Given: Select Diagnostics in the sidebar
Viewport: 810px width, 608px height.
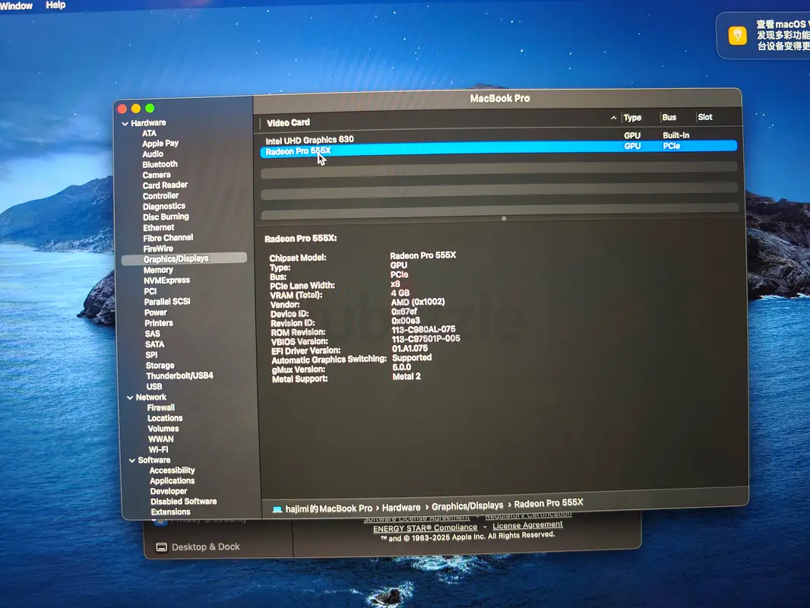Looking at the screenshot, I should [164, 206].
